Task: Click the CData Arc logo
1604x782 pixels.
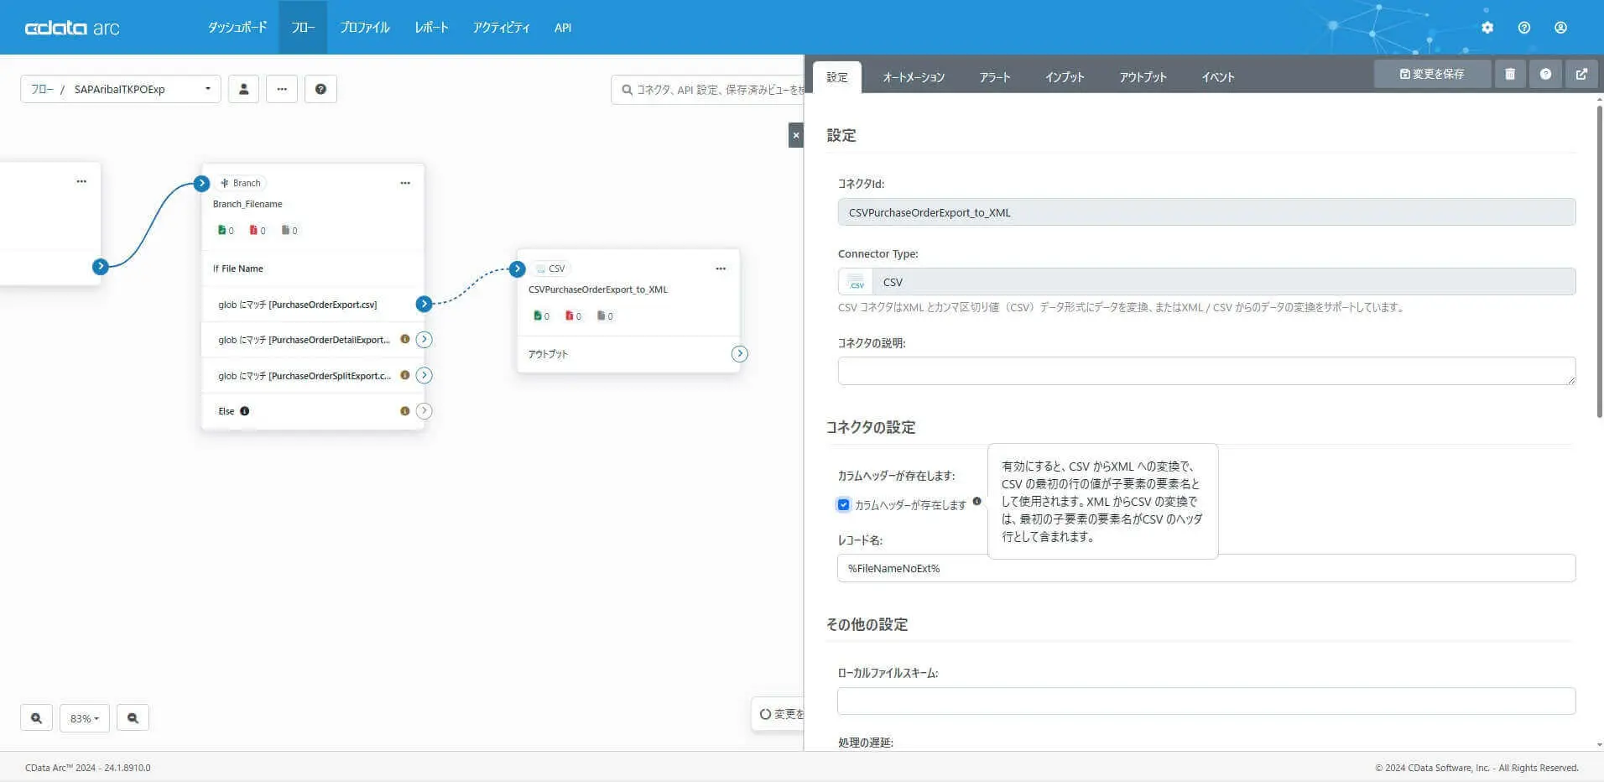Action: click(x=72, y=28)
